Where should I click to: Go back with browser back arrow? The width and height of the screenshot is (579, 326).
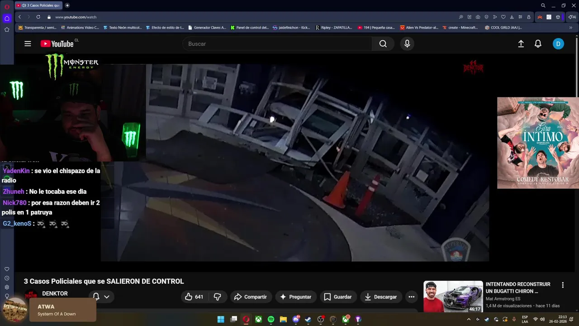(19, 17)
